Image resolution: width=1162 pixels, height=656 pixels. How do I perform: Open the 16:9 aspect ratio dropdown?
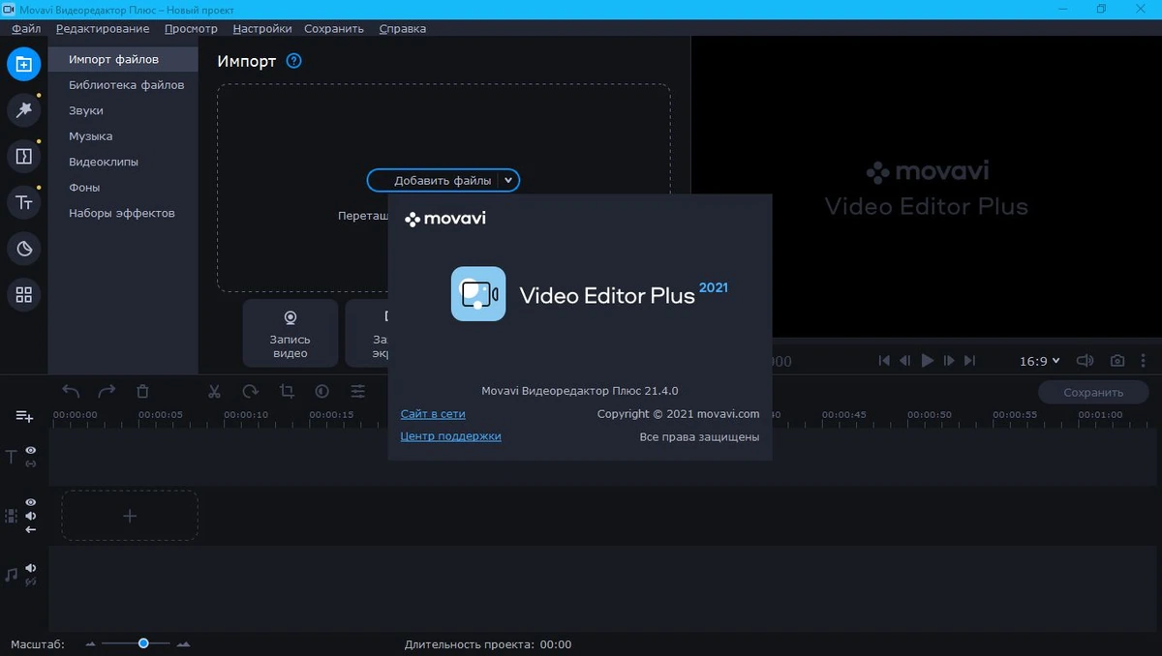tap(1039, 361)
